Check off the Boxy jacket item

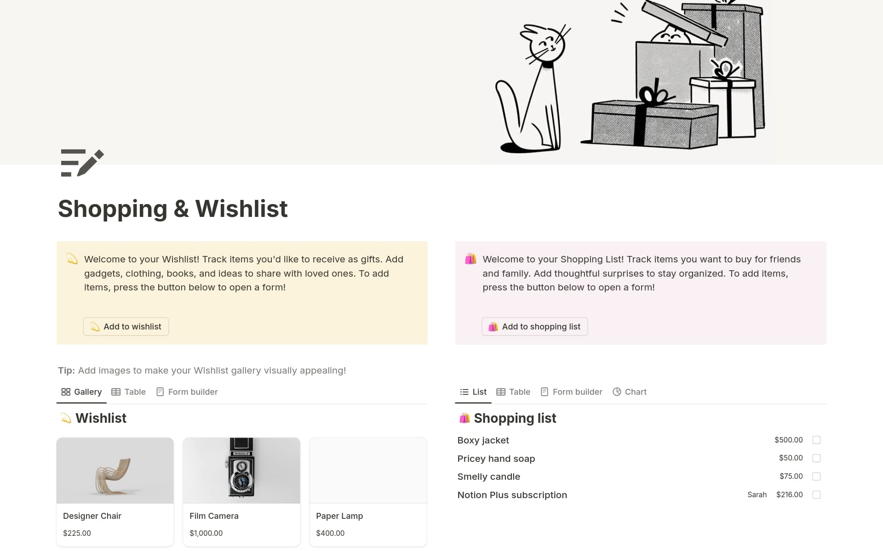point(816,440)
